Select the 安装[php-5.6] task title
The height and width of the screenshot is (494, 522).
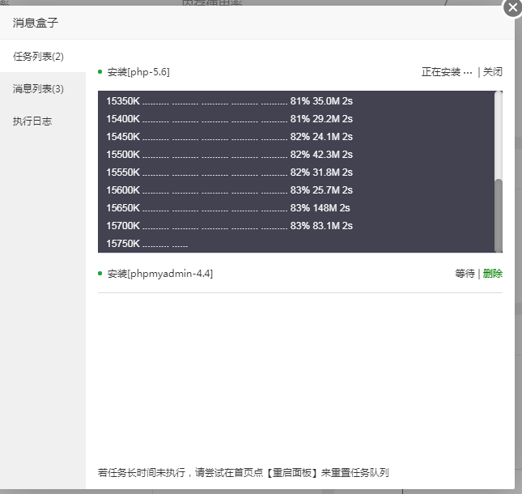pyautogui.click(x=138, y=72)
